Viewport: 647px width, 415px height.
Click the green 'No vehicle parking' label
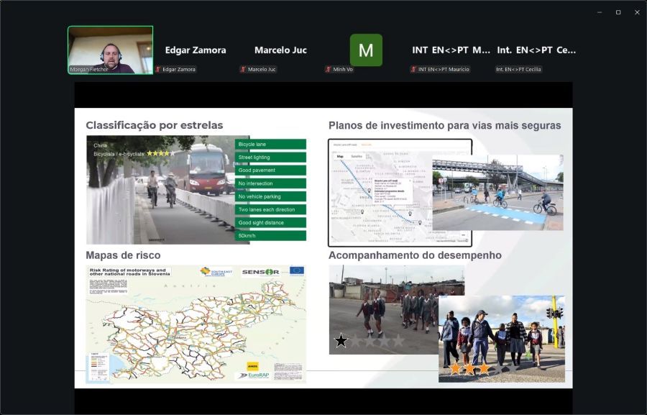(270, 196)
